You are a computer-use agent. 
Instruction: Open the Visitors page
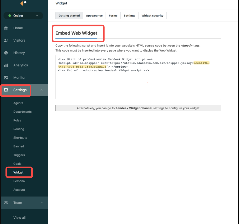[x=19, y=41]
